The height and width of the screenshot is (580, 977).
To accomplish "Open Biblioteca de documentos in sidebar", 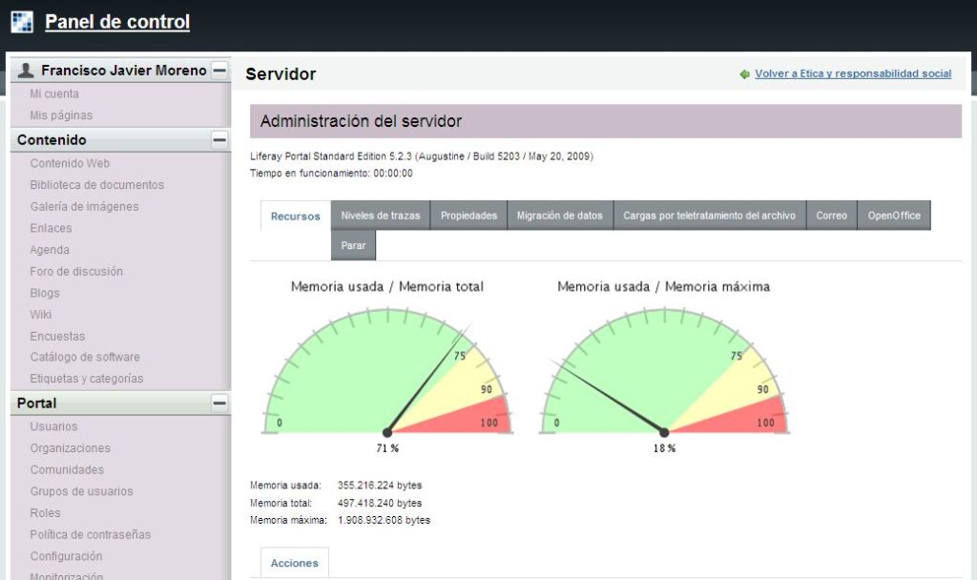I will (x=96, y=185).
